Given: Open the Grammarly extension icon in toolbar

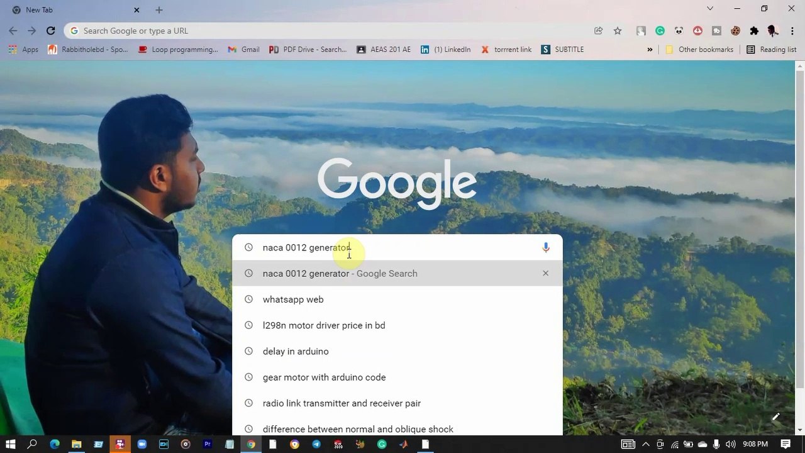Looking at the screenshot, I should coord(660,31).
